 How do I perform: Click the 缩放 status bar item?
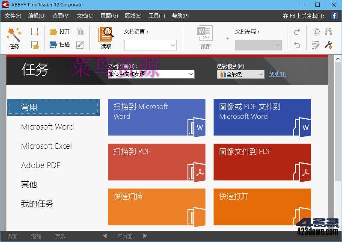point(36,236)
